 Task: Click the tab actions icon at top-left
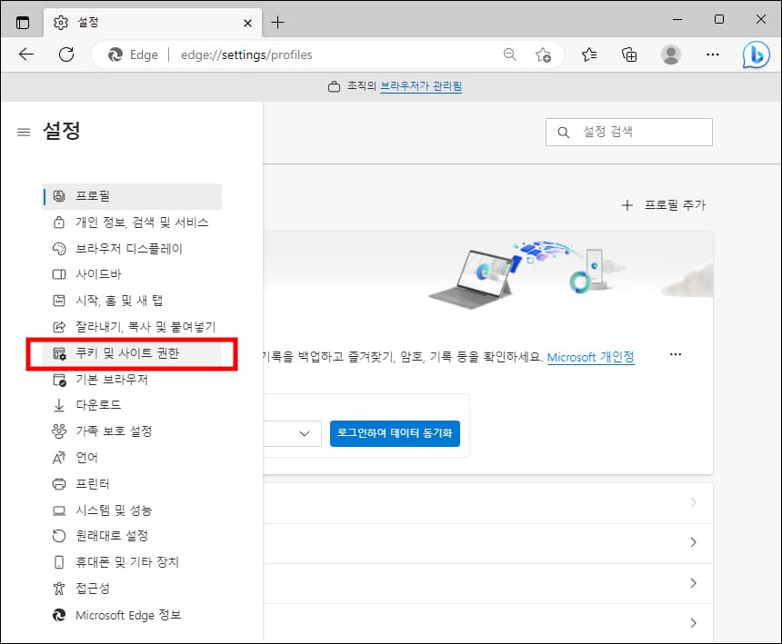(x=23, y=22)
